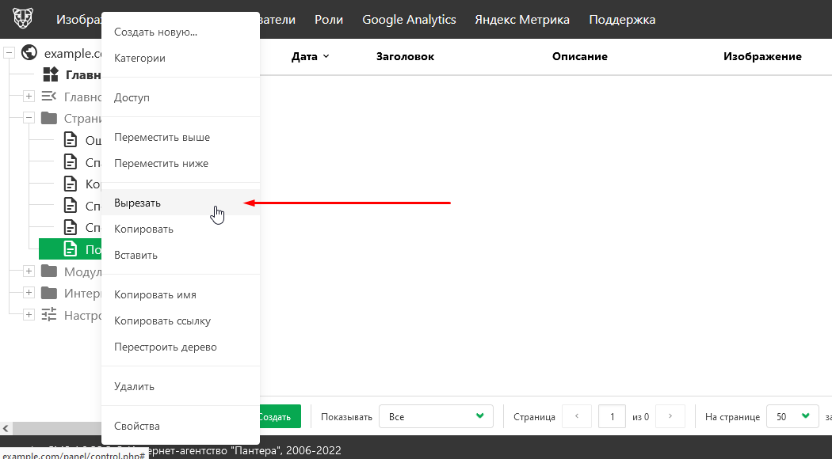This screenshot has width=832, height=459.
Task: Click the Модули folder icon
Action: pyautogui.click(x=49, y=271)
